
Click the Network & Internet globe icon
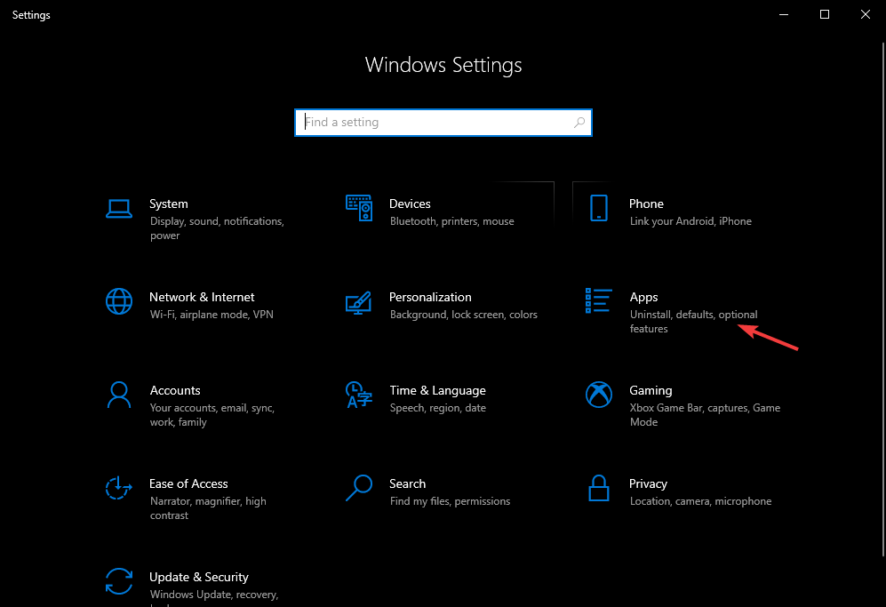click(119, 301)
